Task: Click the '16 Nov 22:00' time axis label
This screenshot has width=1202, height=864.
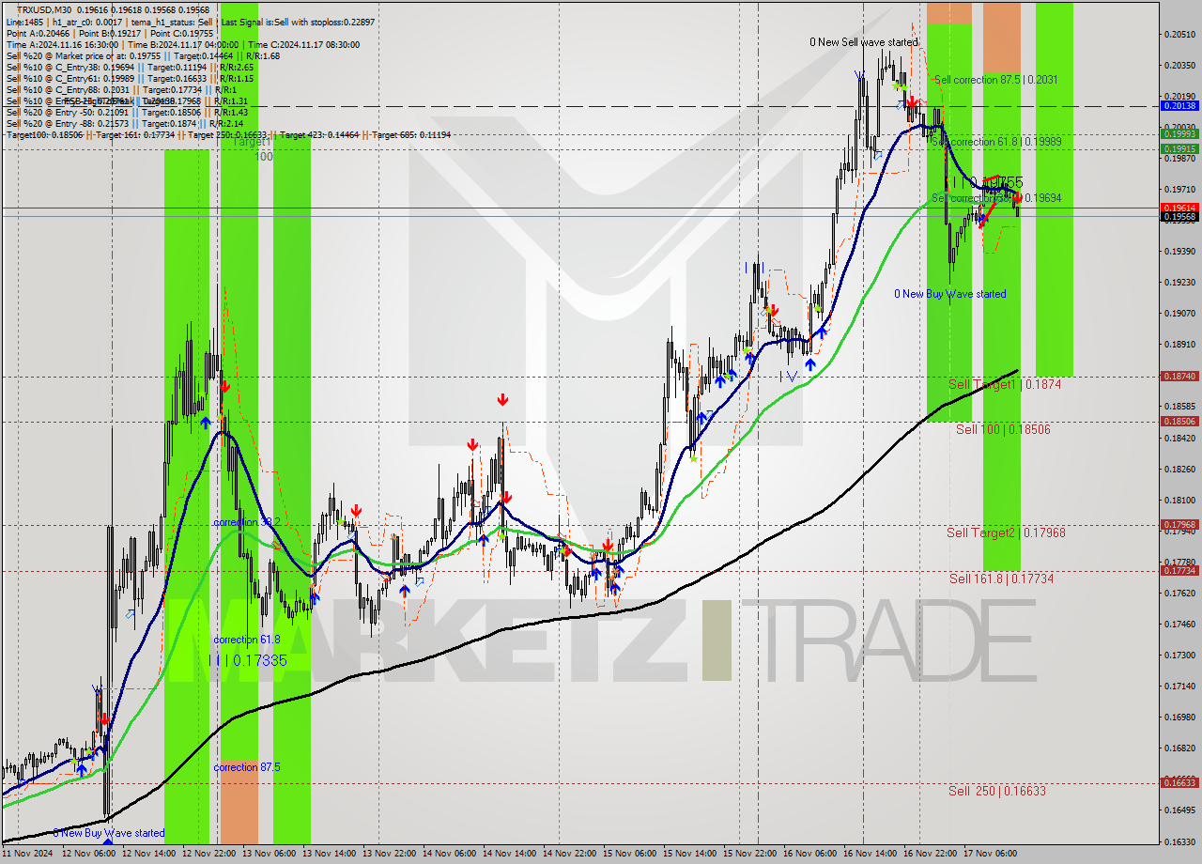Action: [931, 855]
